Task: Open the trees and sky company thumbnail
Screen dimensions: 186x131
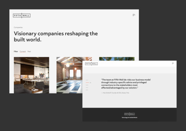Action: pos(117,59)
